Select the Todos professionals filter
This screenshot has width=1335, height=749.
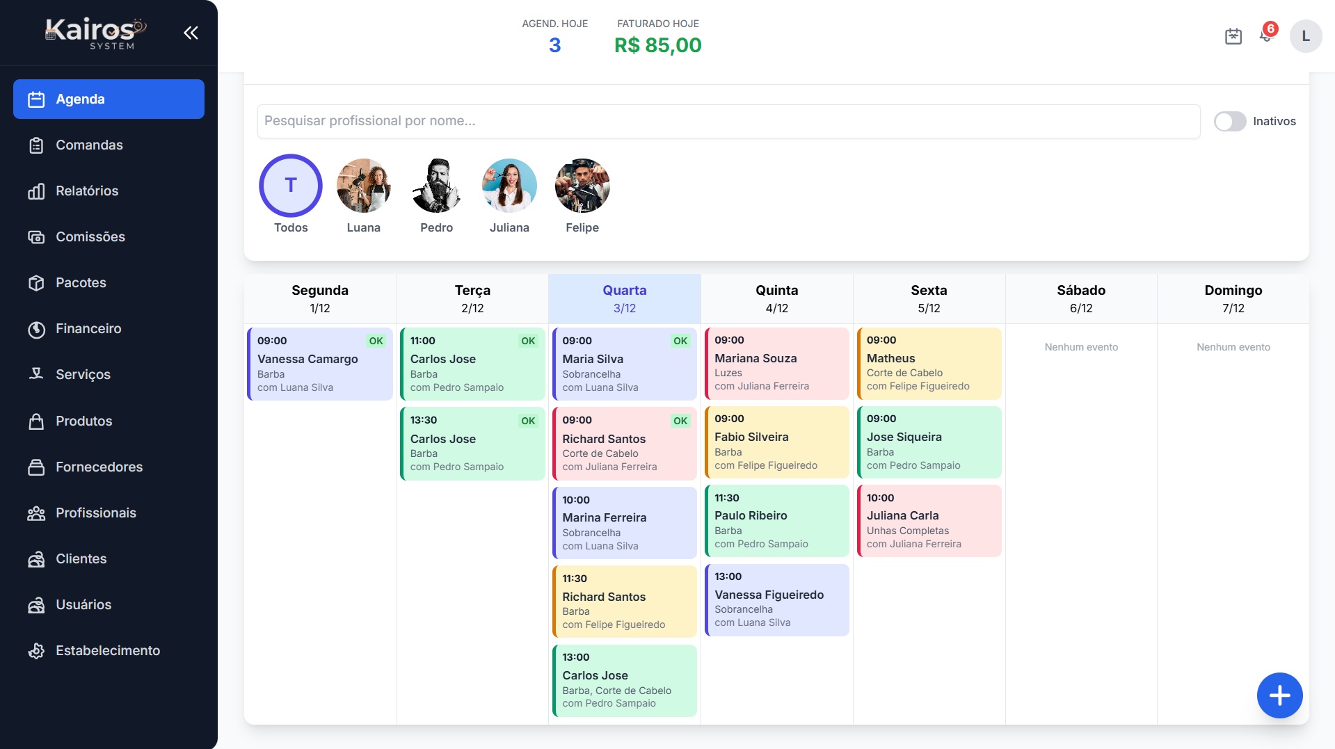pos(290,186)
